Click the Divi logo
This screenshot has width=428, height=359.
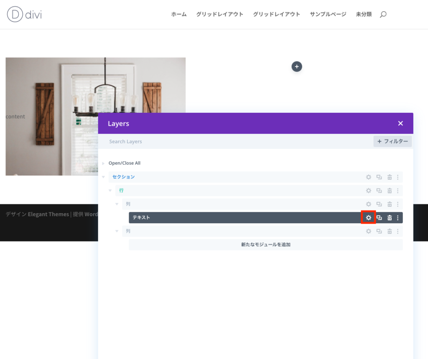pos(24,15)
